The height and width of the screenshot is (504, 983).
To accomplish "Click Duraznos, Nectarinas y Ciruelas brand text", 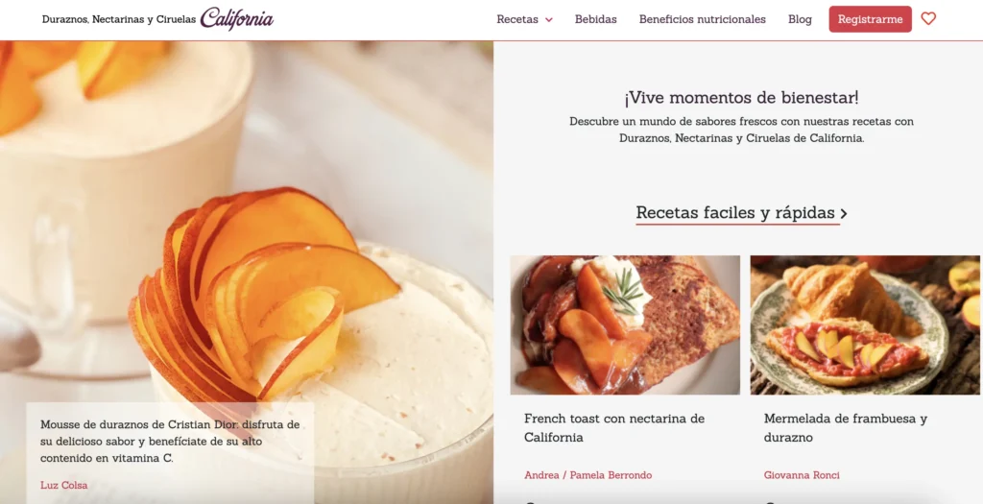I will click(x=119, y=19).
